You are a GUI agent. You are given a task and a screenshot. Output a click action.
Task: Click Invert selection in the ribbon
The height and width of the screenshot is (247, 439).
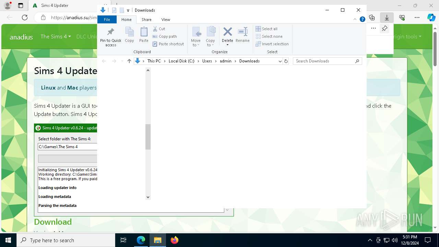[x=272, y=44]
